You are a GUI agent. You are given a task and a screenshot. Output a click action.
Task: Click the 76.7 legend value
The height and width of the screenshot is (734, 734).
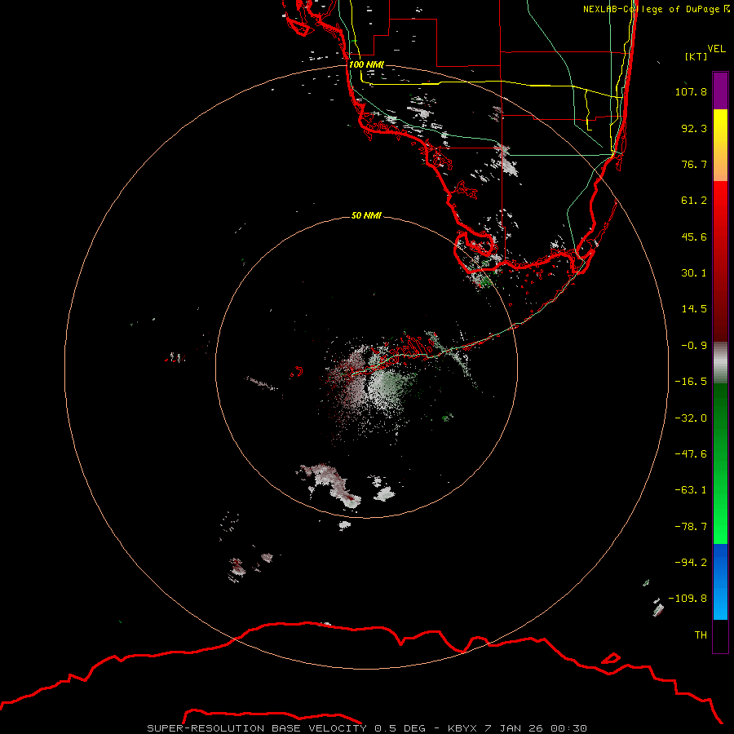point(694,164)
